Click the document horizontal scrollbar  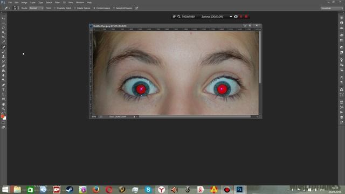click(195, 117)
